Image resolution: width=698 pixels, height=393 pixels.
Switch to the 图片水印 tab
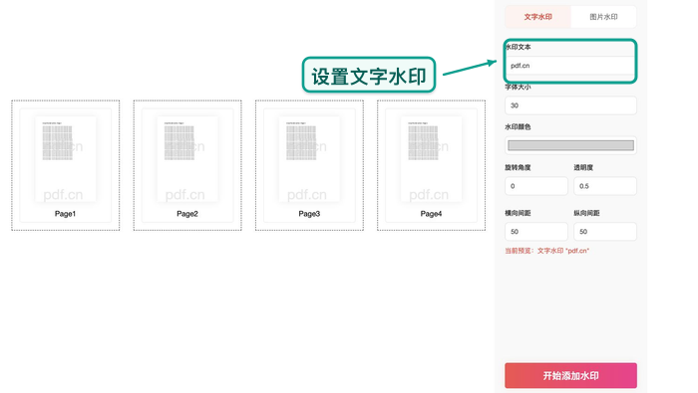point(603,17)
